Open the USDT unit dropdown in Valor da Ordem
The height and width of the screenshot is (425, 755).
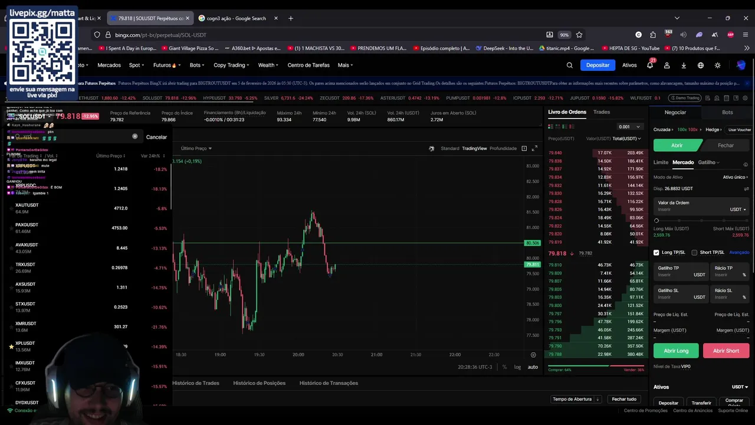(x=738, y=210)
